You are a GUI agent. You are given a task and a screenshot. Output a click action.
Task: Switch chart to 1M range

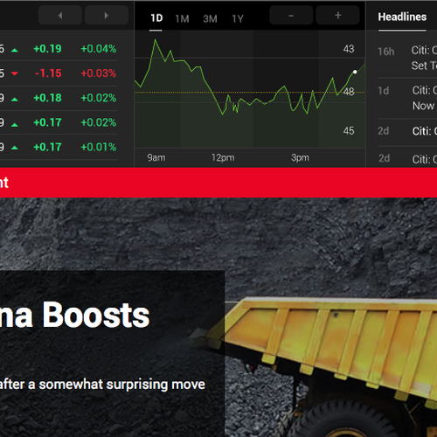[x=182, y=19]
